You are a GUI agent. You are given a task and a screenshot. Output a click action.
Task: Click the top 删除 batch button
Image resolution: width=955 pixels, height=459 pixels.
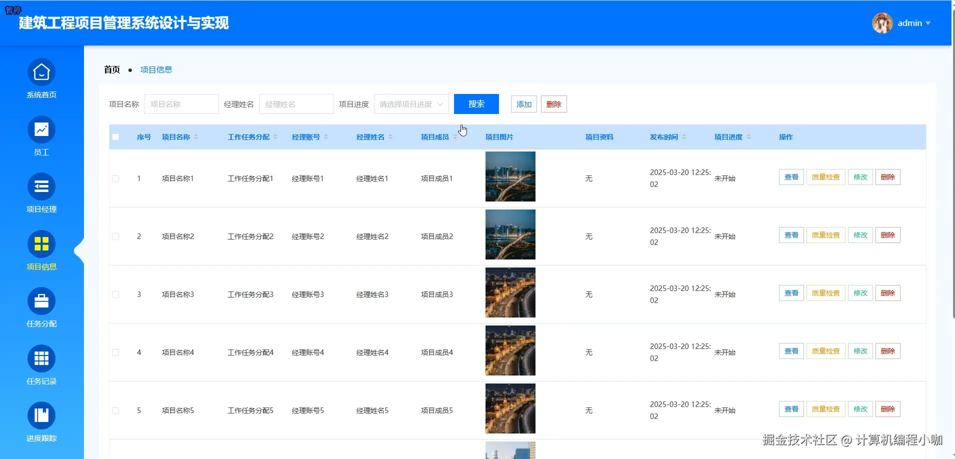(x=554, y=104)
